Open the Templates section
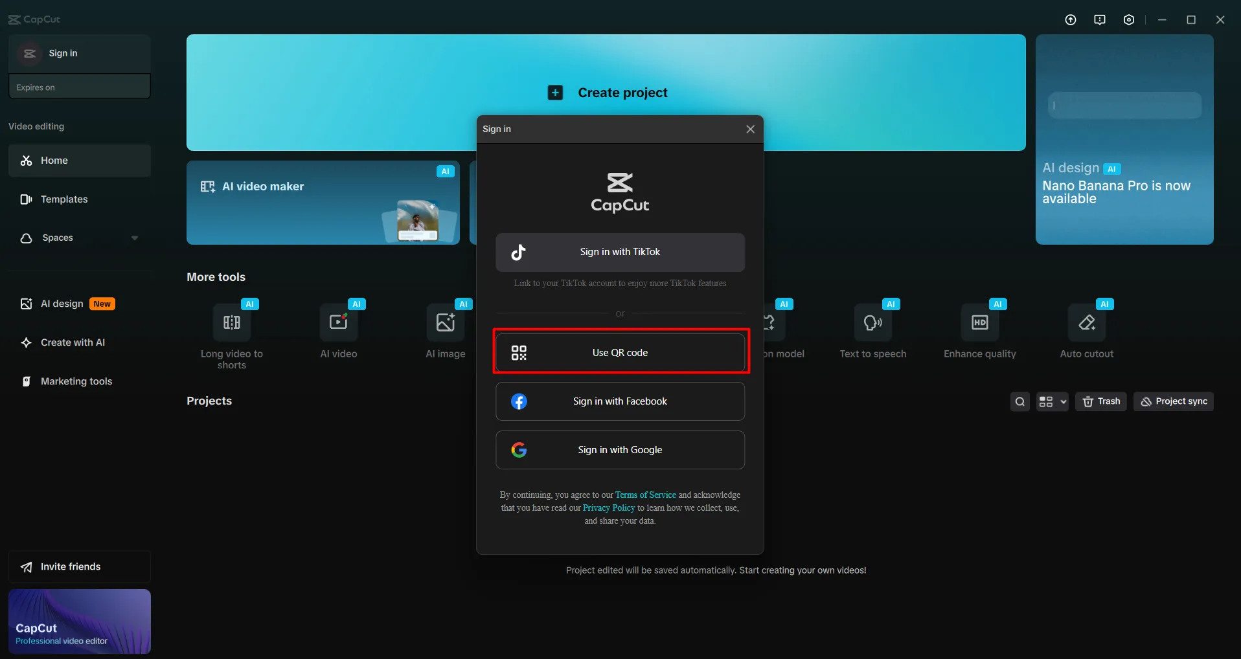The width and height of the screenshot is (1241, 659). tap(80, 199)
